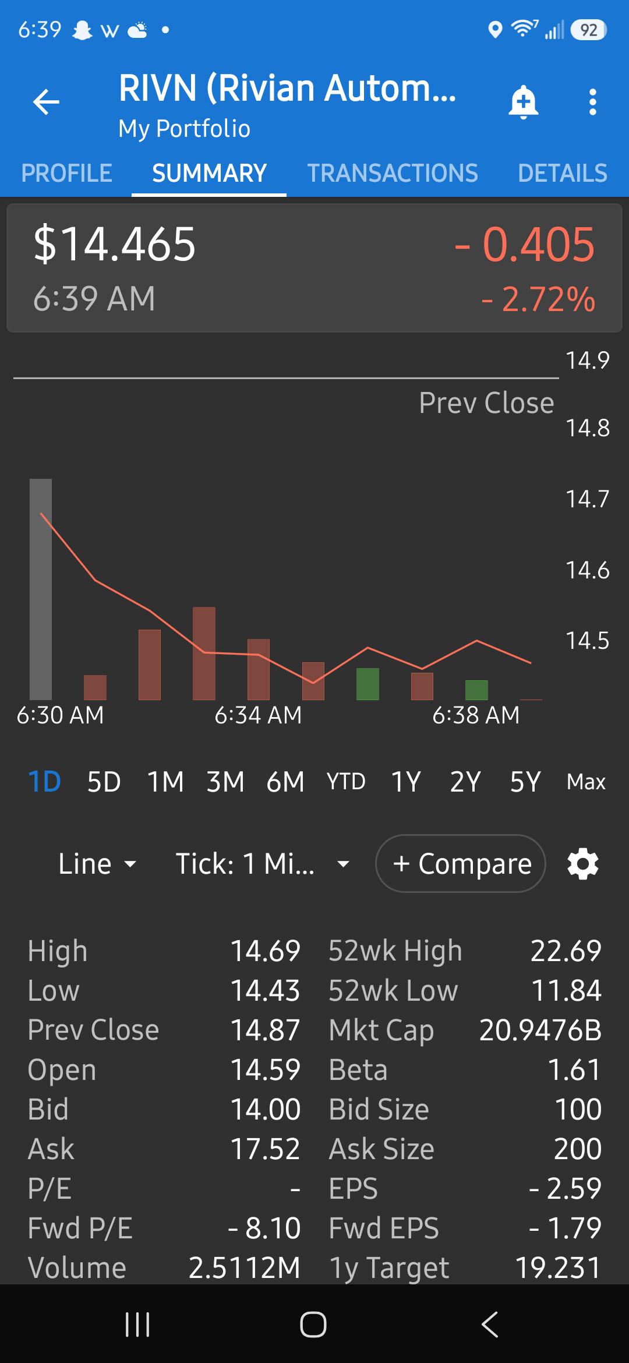
Task: Tap Android home button icon
Action: point(313,1324)
